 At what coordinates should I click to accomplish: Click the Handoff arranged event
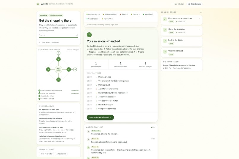pyautogui.click(x=105, y=105)
